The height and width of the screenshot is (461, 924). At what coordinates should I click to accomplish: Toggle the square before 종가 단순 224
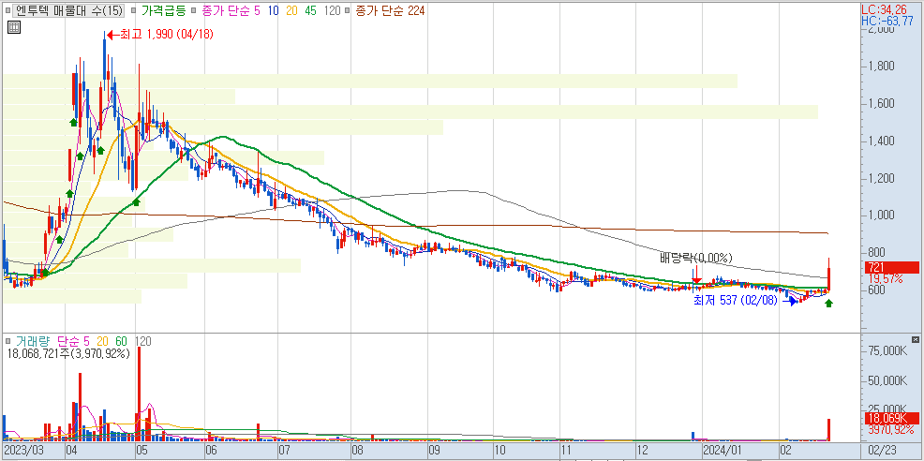click(x=349, y=10)
